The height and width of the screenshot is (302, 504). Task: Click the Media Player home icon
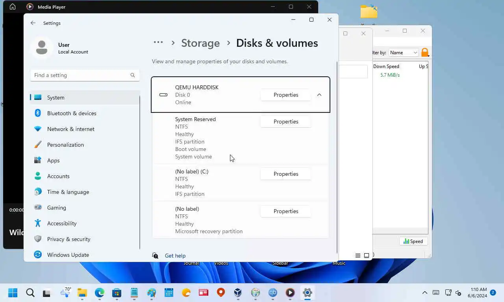point(13,7)
